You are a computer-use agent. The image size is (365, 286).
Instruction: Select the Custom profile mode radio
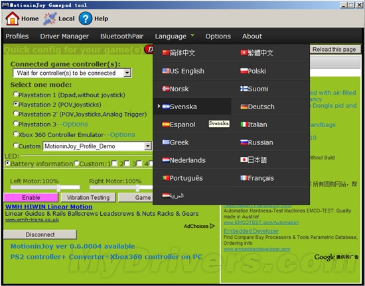[x=16, y=146]
